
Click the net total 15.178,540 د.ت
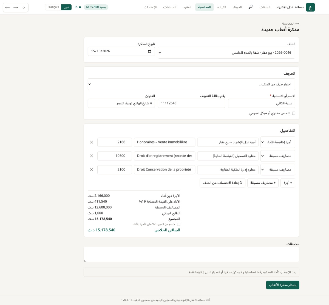(101, 230)
